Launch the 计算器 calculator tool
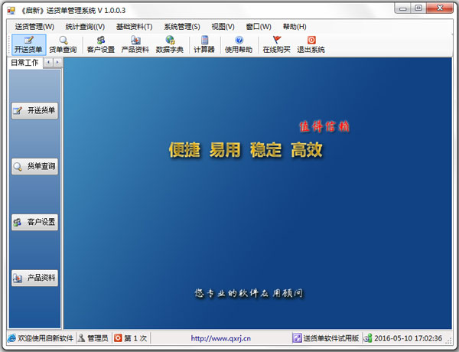The width and height of the screenshot is (459, 352). pos(204,44)
